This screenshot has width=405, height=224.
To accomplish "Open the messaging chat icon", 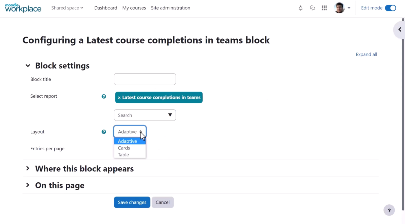I will point(312,8).
